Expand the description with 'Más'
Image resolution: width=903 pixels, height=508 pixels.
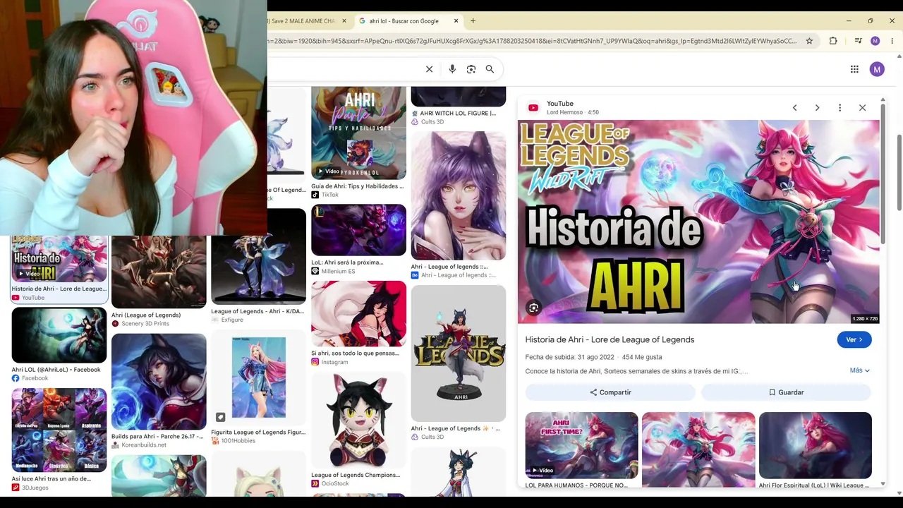point(859,370)
